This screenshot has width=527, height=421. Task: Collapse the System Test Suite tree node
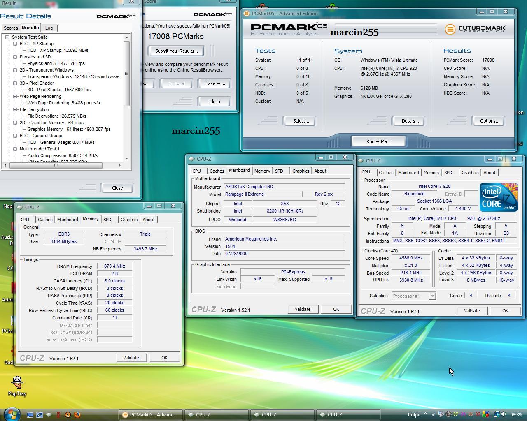click(7, 37)
